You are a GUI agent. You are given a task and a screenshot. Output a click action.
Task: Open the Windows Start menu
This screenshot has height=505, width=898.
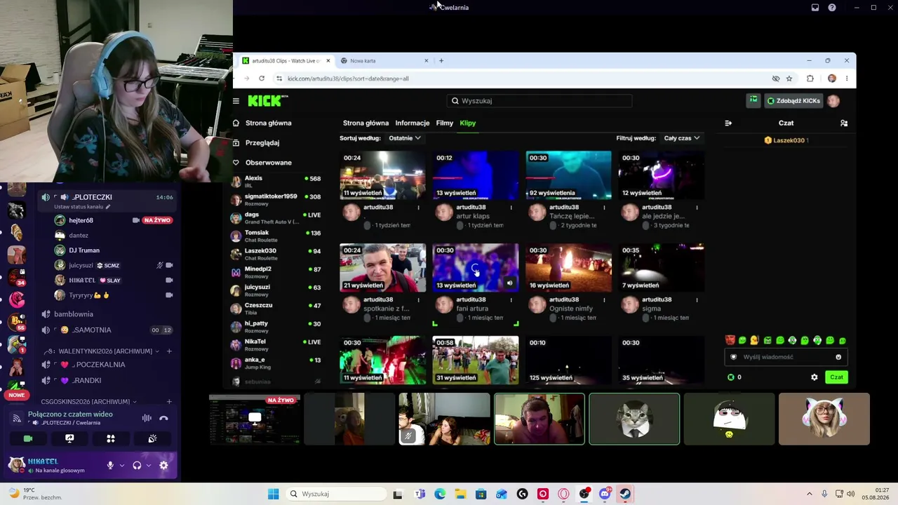[273, 494]
